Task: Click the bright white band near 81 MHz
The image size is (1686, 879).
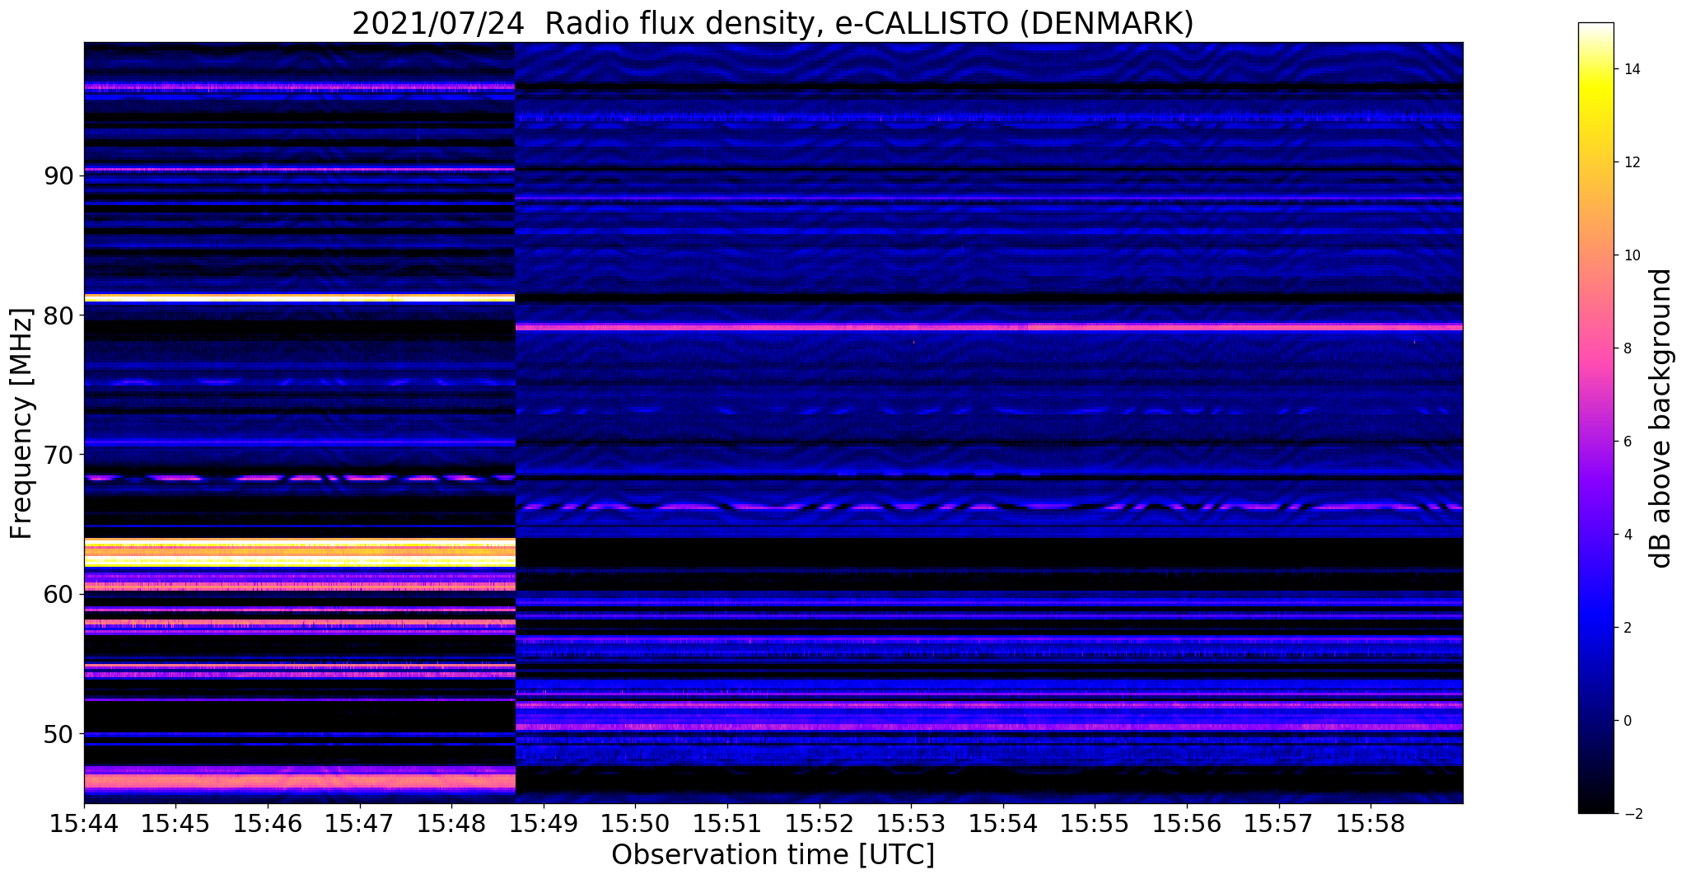Action: click(x=299, y=297)
